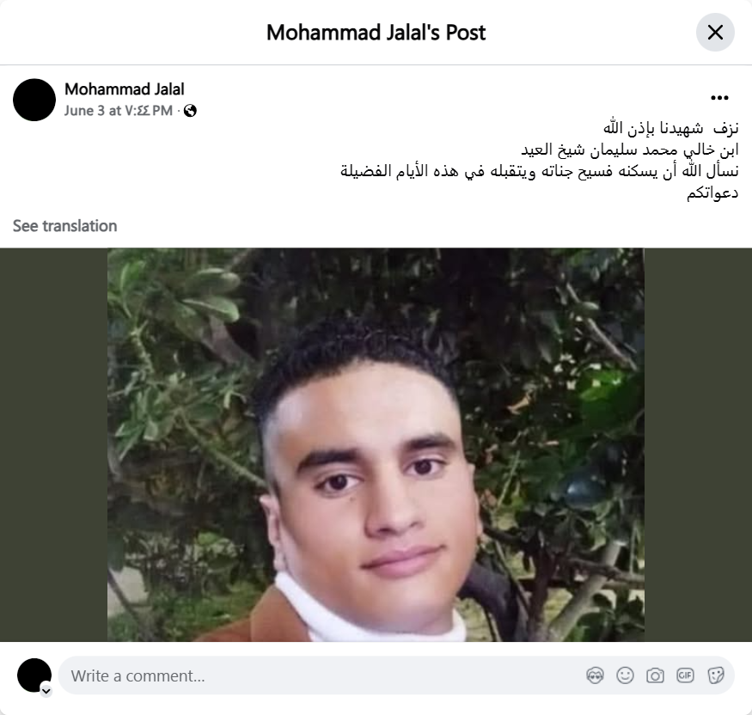The image size is (752, 715).
Task: Click the Mohammad Jalal's Post heading
Action: (x=376, y=33)
